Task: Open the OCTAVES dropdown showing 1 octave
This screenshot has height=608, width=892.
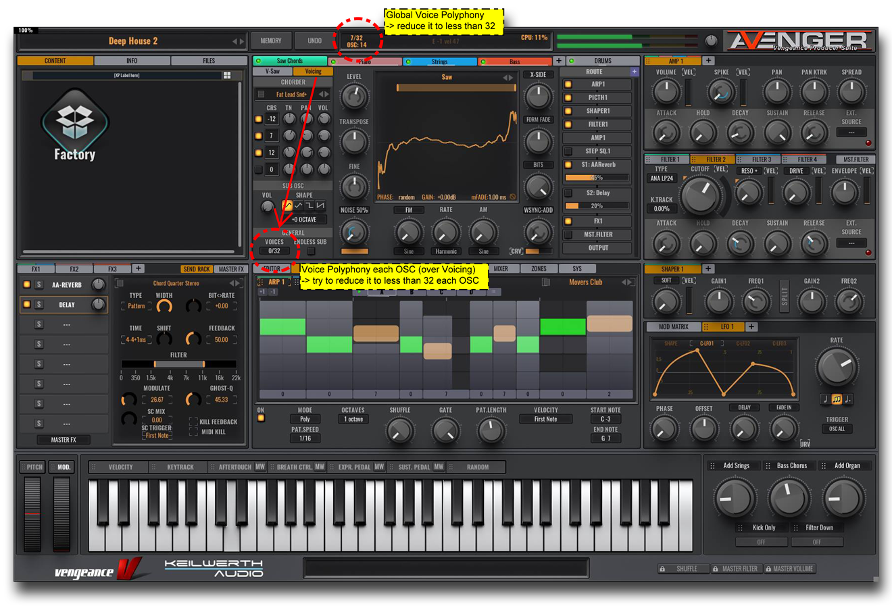Action: click(x=353, y=419)
